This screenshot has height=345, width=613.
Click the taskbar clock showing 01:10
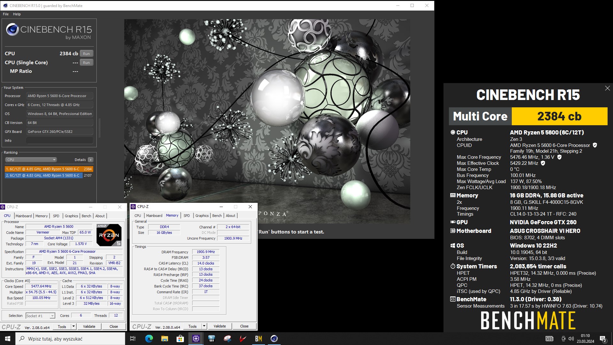coord(585,339)
